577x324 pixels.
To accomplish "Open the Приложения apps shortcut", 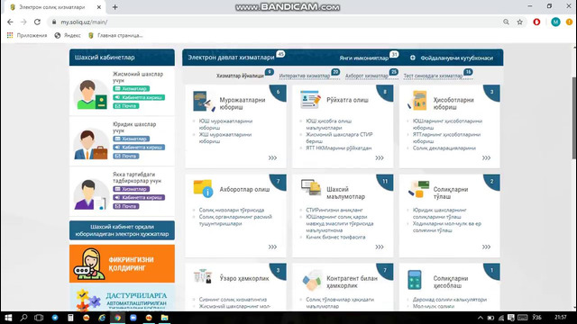I will [x=27, y=35].
